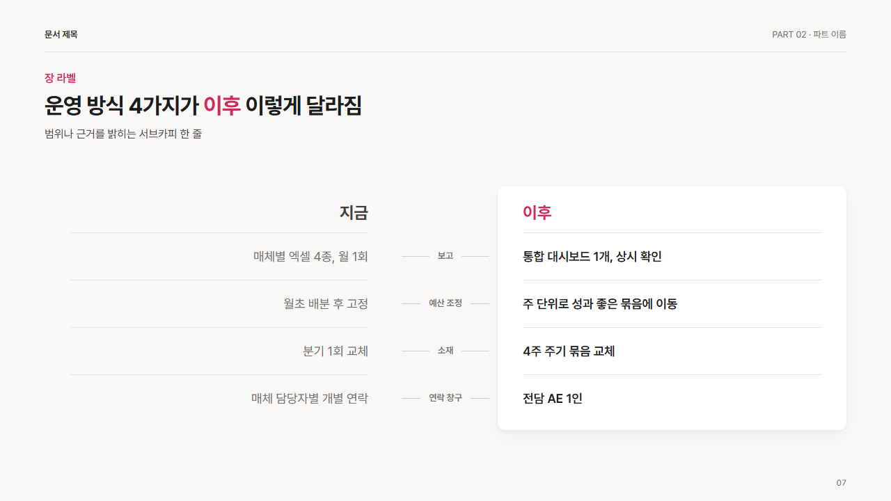This screenshot has height=501, width=891.
Task: Click the text "전담 AE 1인"
Action: [553, 398]
